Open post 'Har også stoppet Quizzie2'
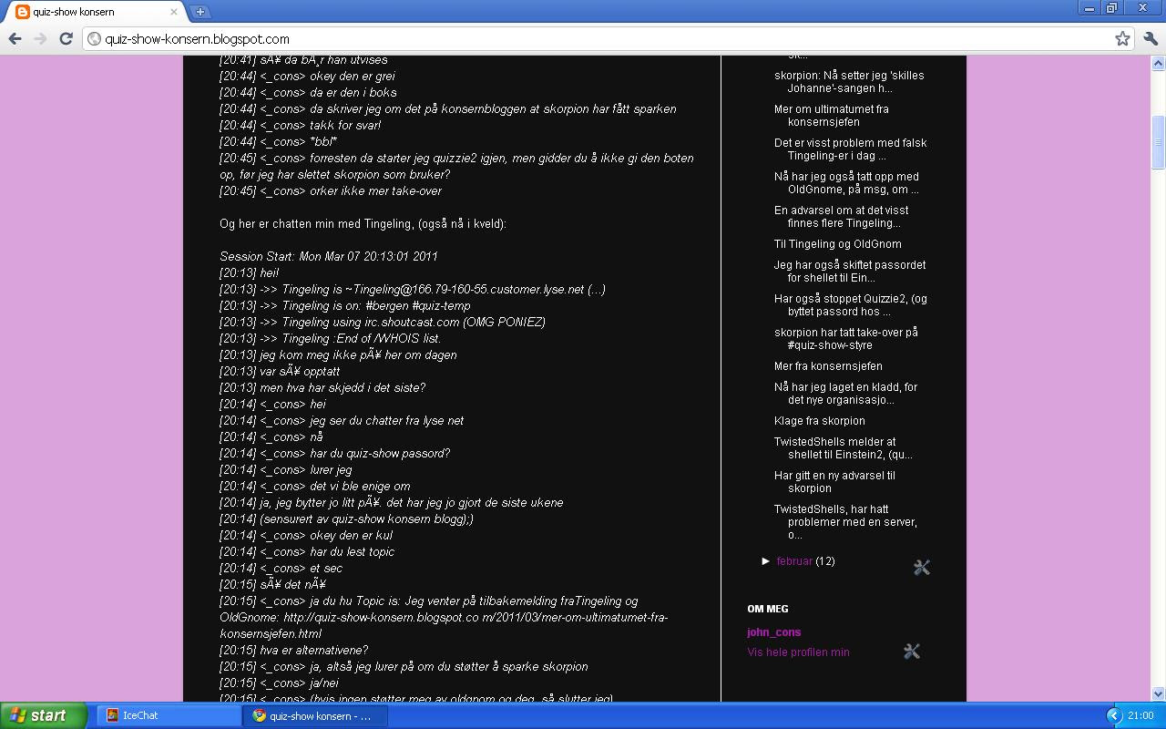Viewport: 1166px width, 729px height. (x=851, y=305)
